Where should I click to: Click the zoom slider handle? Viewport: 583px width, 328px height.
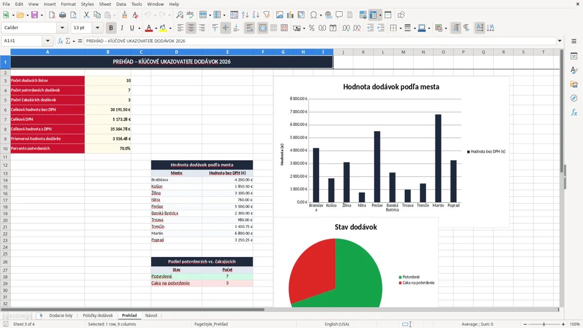tap(544, 324)
